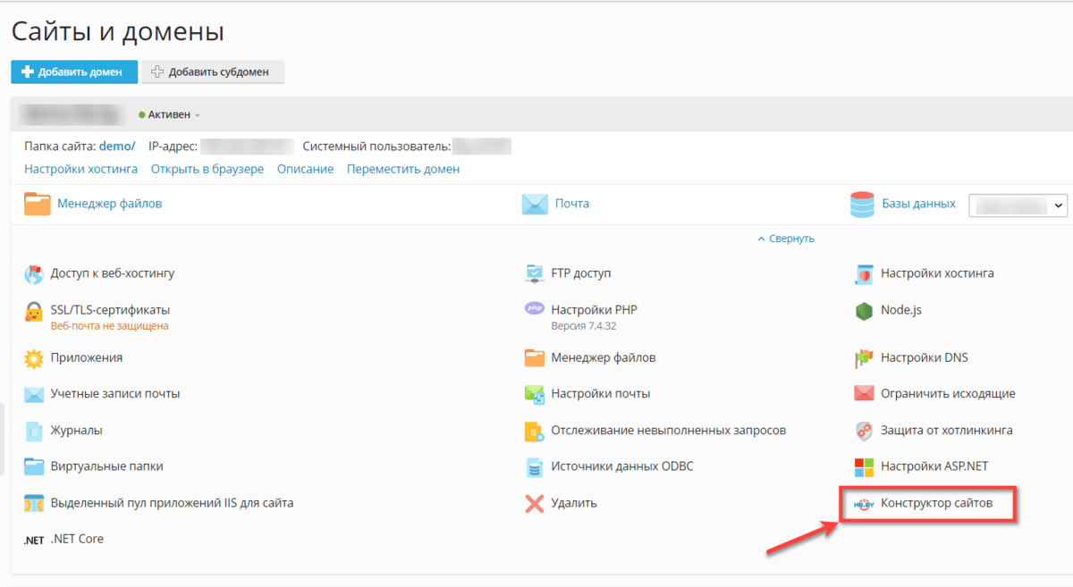Click the ODBC data sources icon

tap(535, 467)
